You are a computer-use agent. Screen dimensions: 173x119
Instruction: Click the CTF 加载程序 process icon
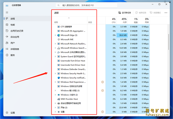click(59, 27)
